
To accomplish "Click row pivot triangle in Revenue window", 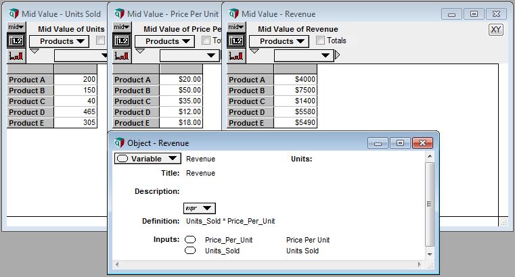I will click(x=254, y=51).
